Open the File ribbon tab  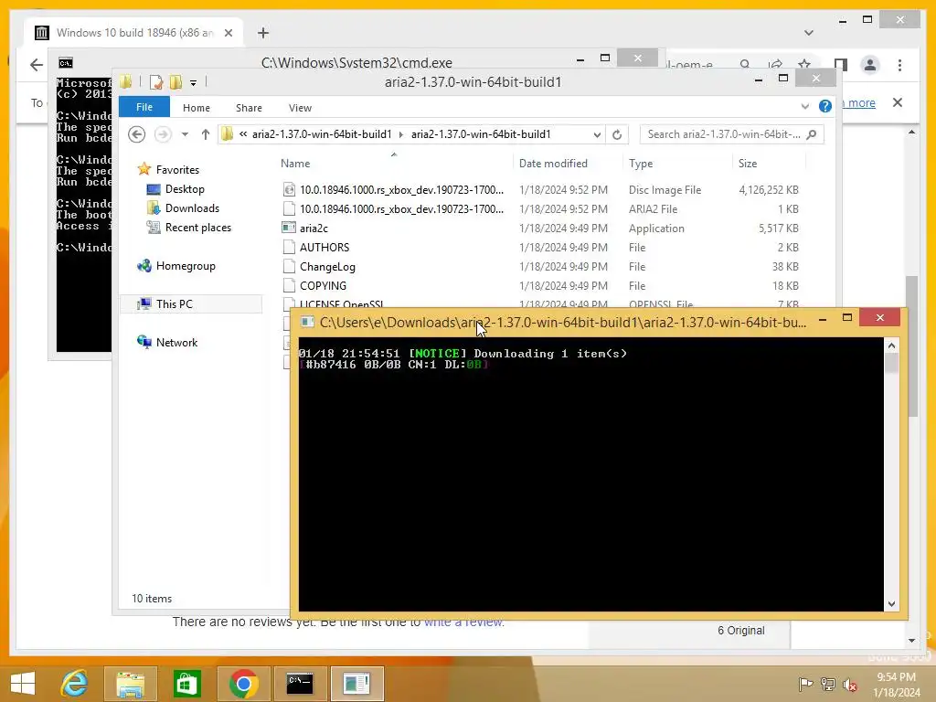(144, 107)
